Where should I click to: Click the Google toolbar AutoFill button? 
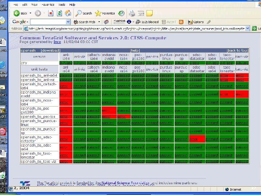click(169, 22)
